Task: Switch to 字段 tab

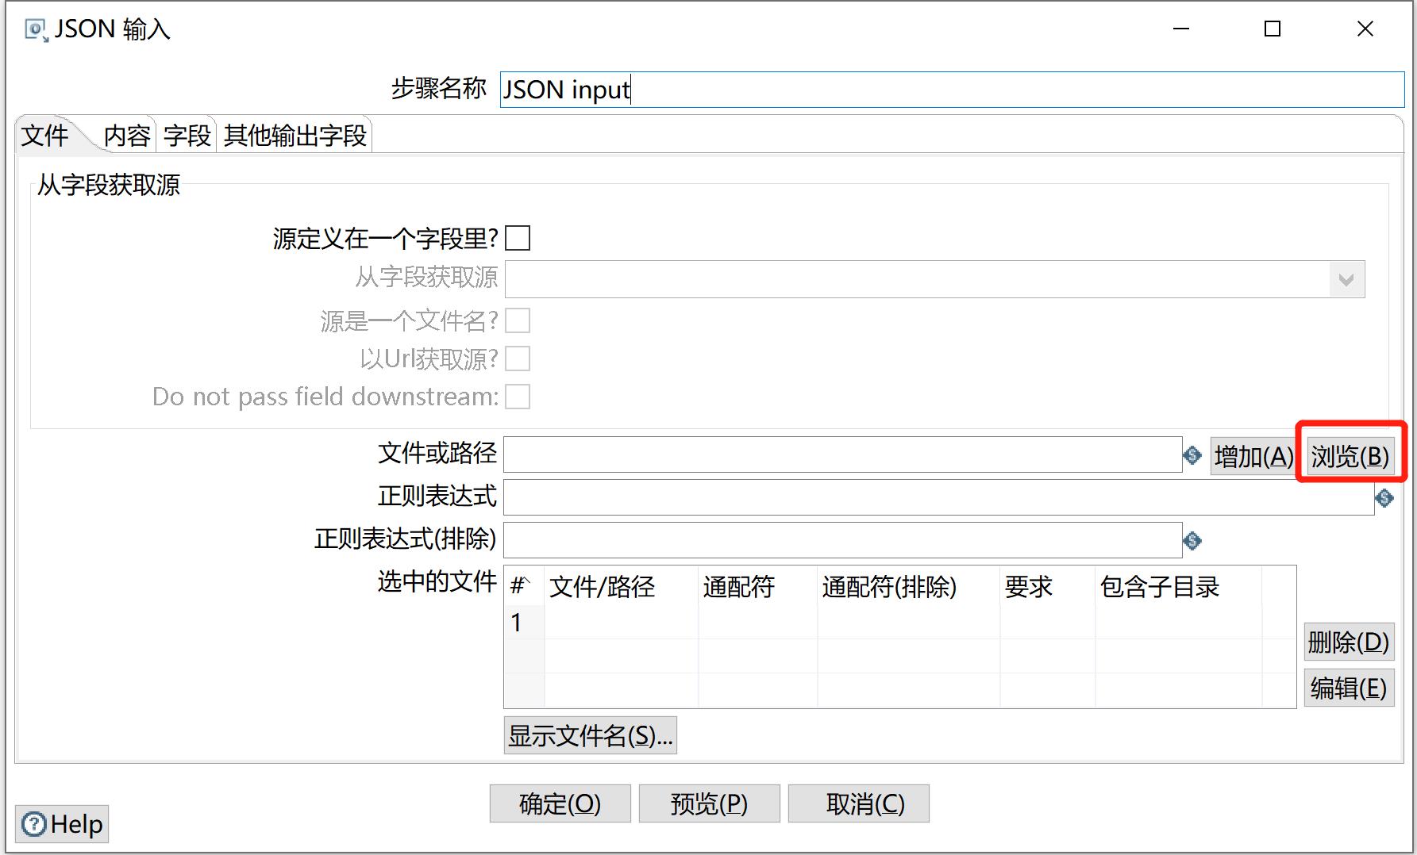Action: pos(187,136)
